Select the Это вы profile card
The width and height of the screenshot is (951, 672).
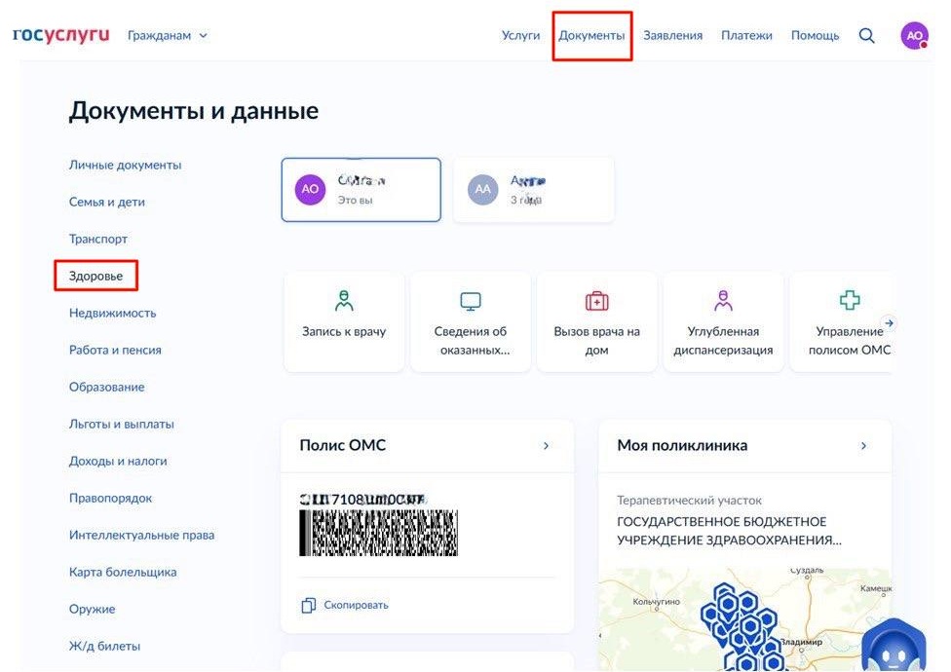coord(361,189)
